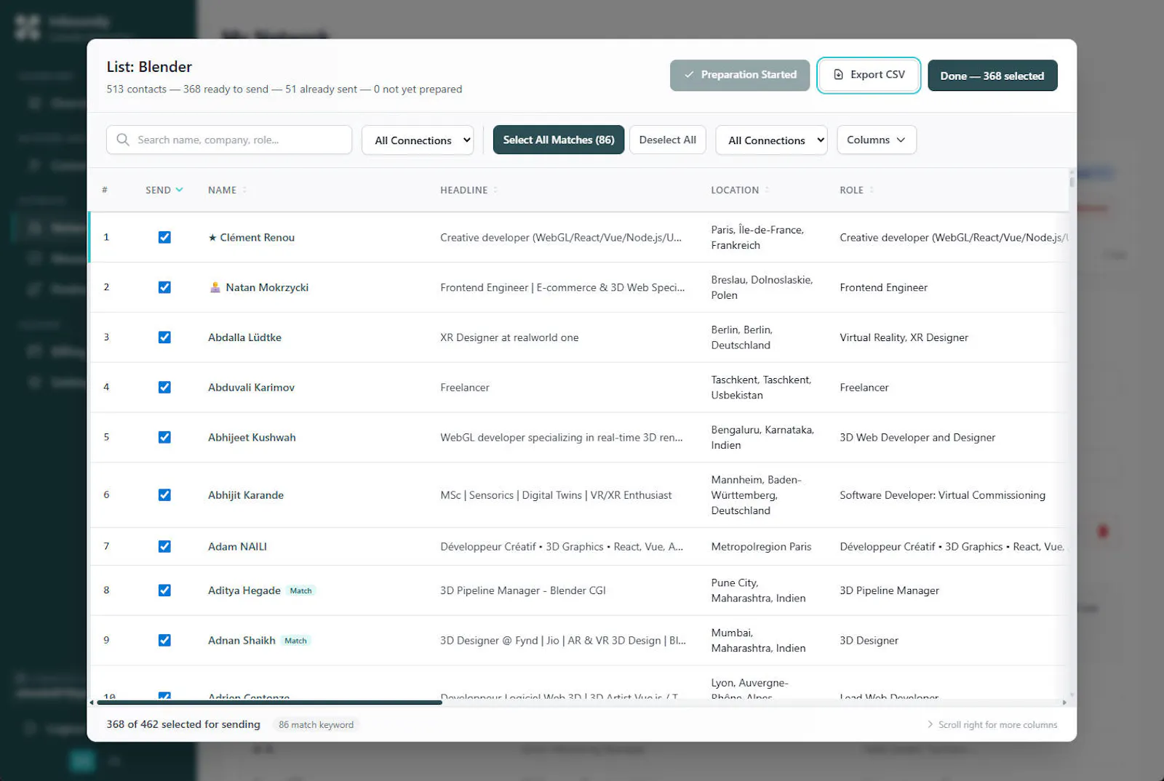Screen dimensions: 1164x781
Task: Click role 3D Designer in Adnan Shaikh row
Action: coord(869,641)
